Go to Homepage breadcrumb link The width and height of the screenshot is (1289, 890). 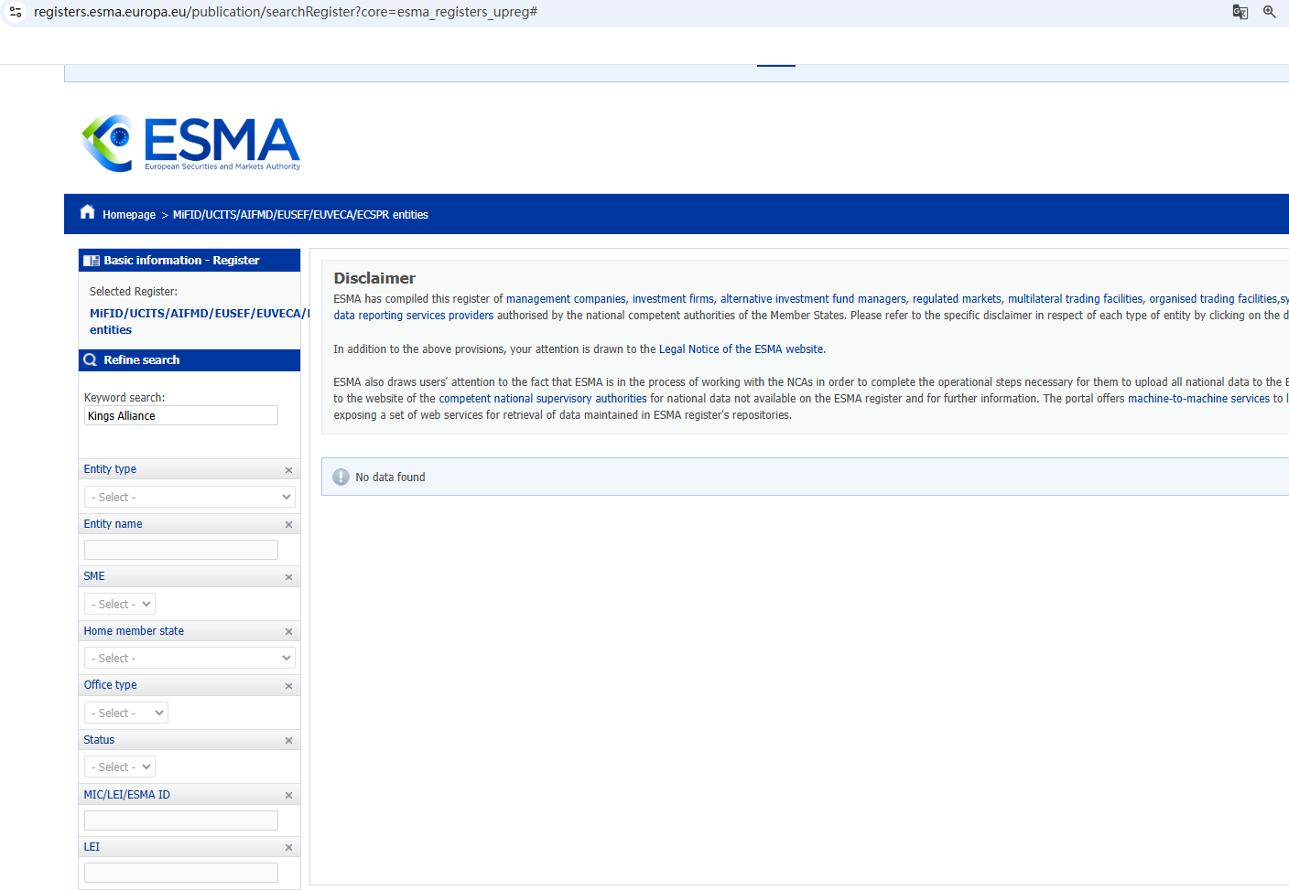(x=129, y=215)
